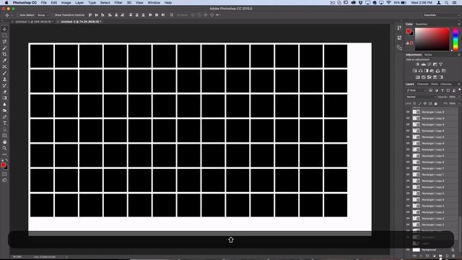Screen dimensions: 462x260
Task: Open the collapsed History panel icon
Action: (399, 28)
